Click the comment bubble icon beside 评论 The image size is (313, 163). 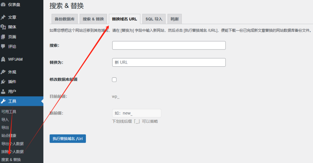(x=3, y=46)
